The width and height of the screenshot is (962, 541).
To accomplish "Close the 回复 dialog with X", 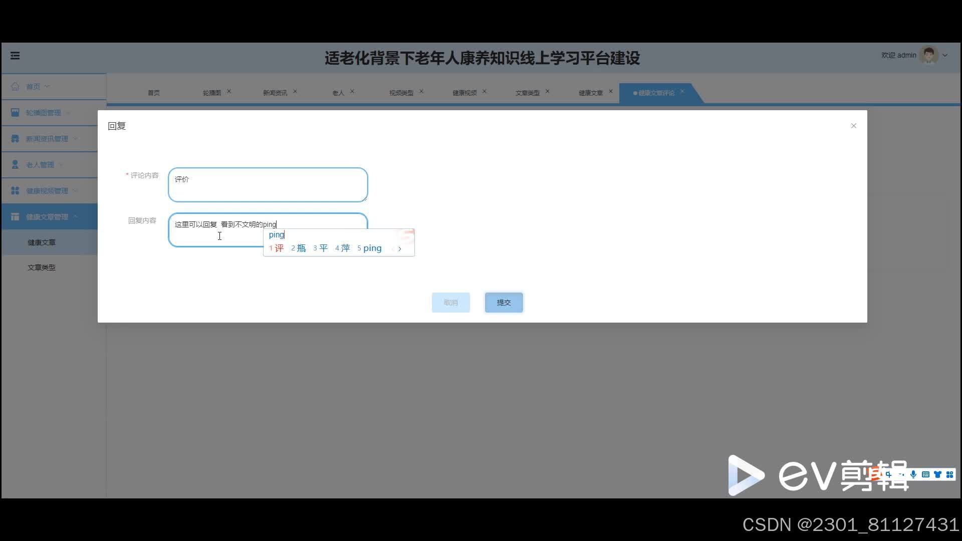I will [x=853, y=126].
